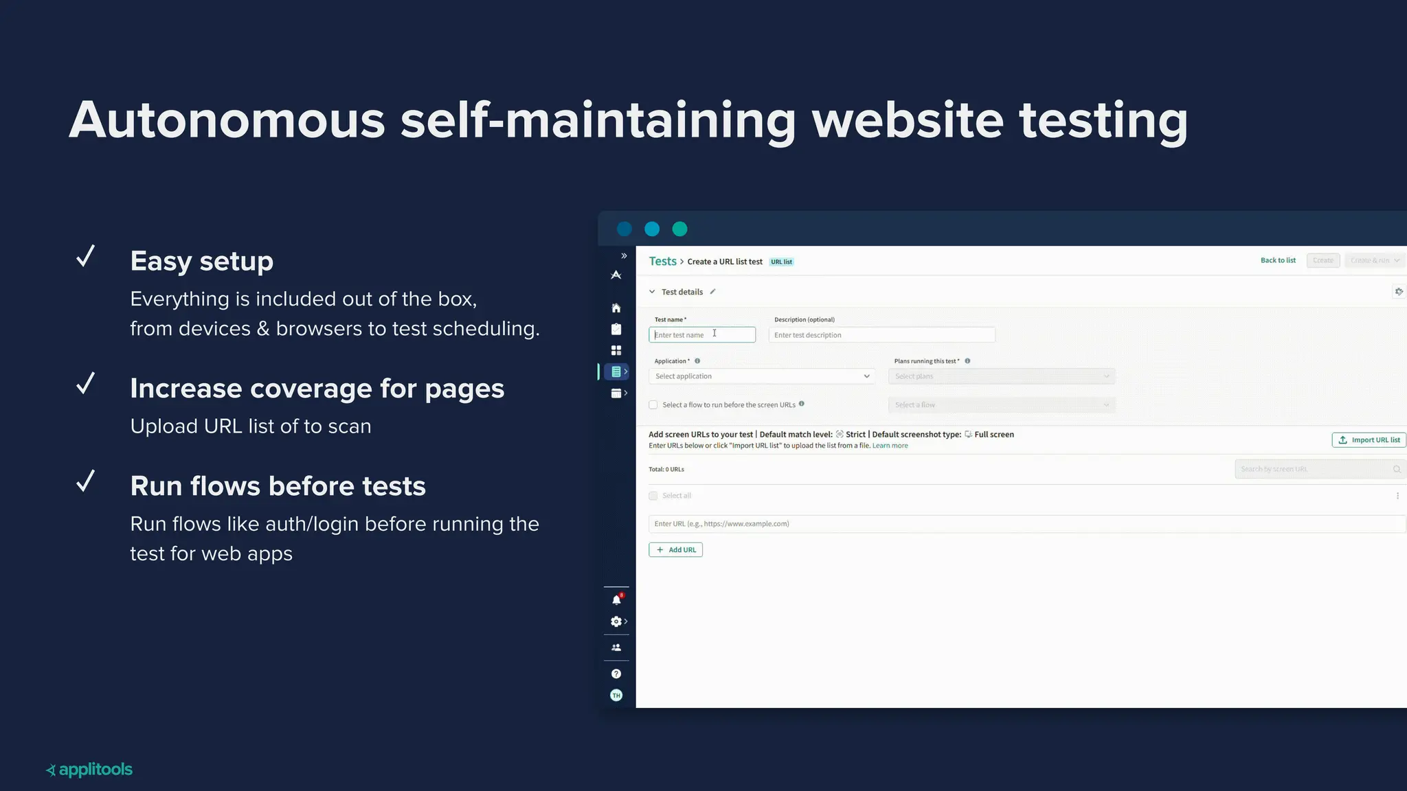
Task: Click the Learn more link
Action: pyautogui.click(x=890, y=446)
